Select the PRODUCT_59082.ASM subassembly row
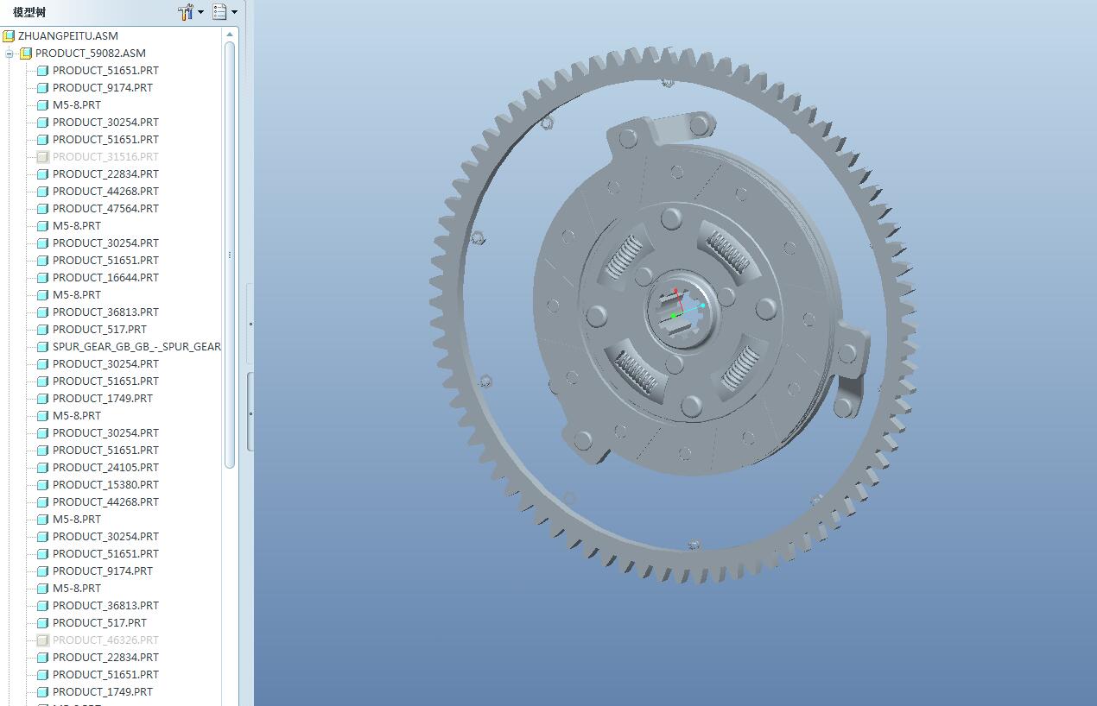Viewport: 1097px width, 706px height. tap(91, 54)
